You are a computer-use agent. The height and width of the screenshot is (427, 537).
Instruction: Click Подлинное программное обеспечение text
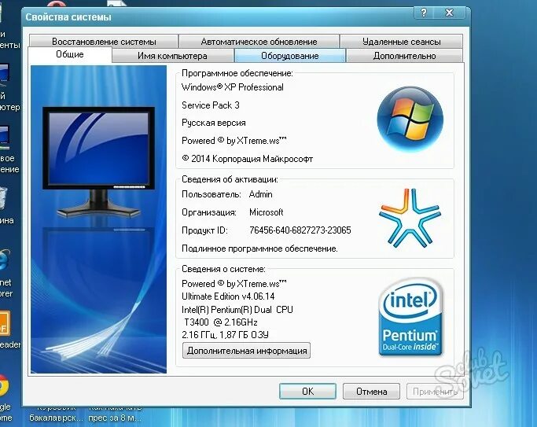pyautogui.click(x=259, y=248)
